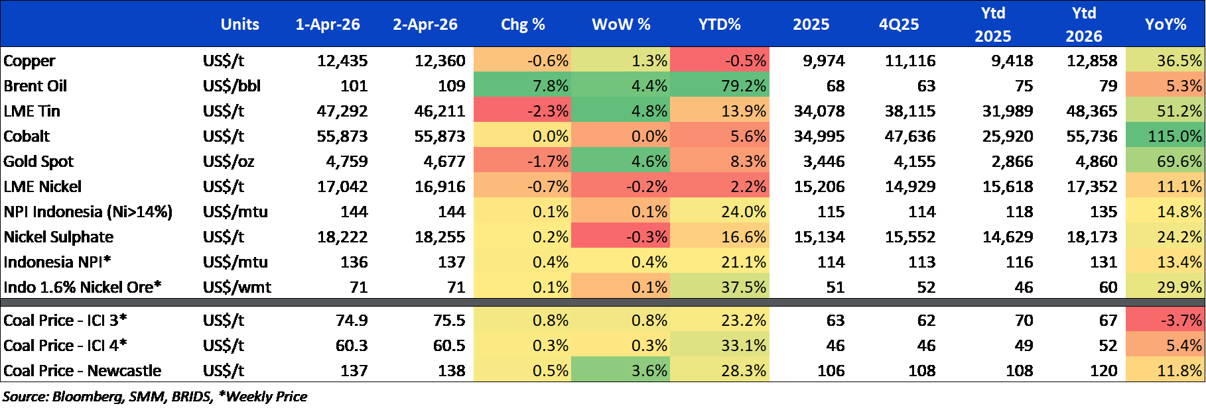
Task: Click the 4Q25 column header
Action: coord(899,25)
